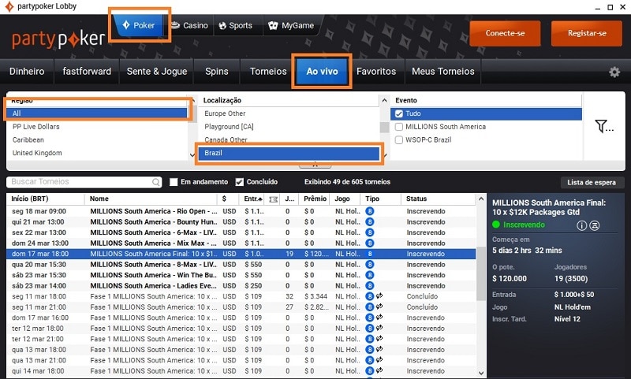Open Favoritos tab
The height and width of the screenshot is (379, 631).
tap(376, 72)
